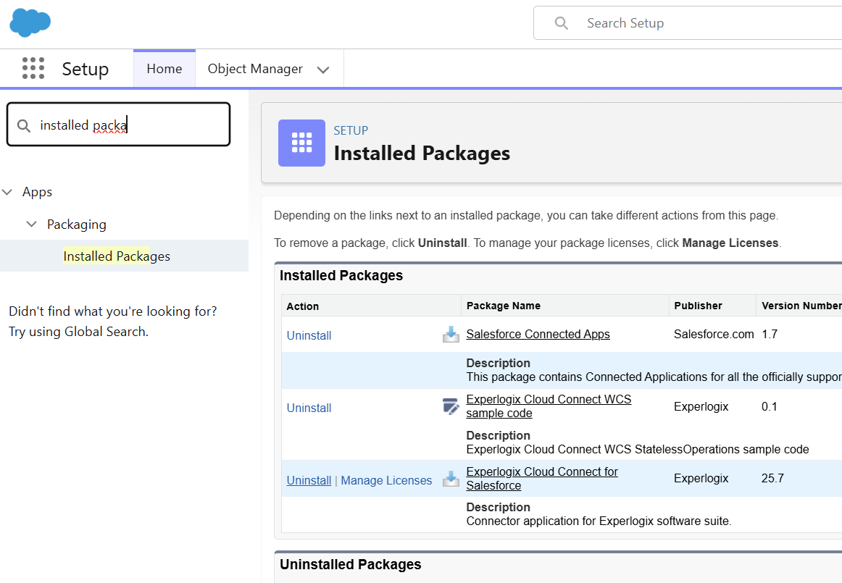The image size is (842, 583).
Task: Click the Quick Find box with 'installed packa'
Action: 118,125
